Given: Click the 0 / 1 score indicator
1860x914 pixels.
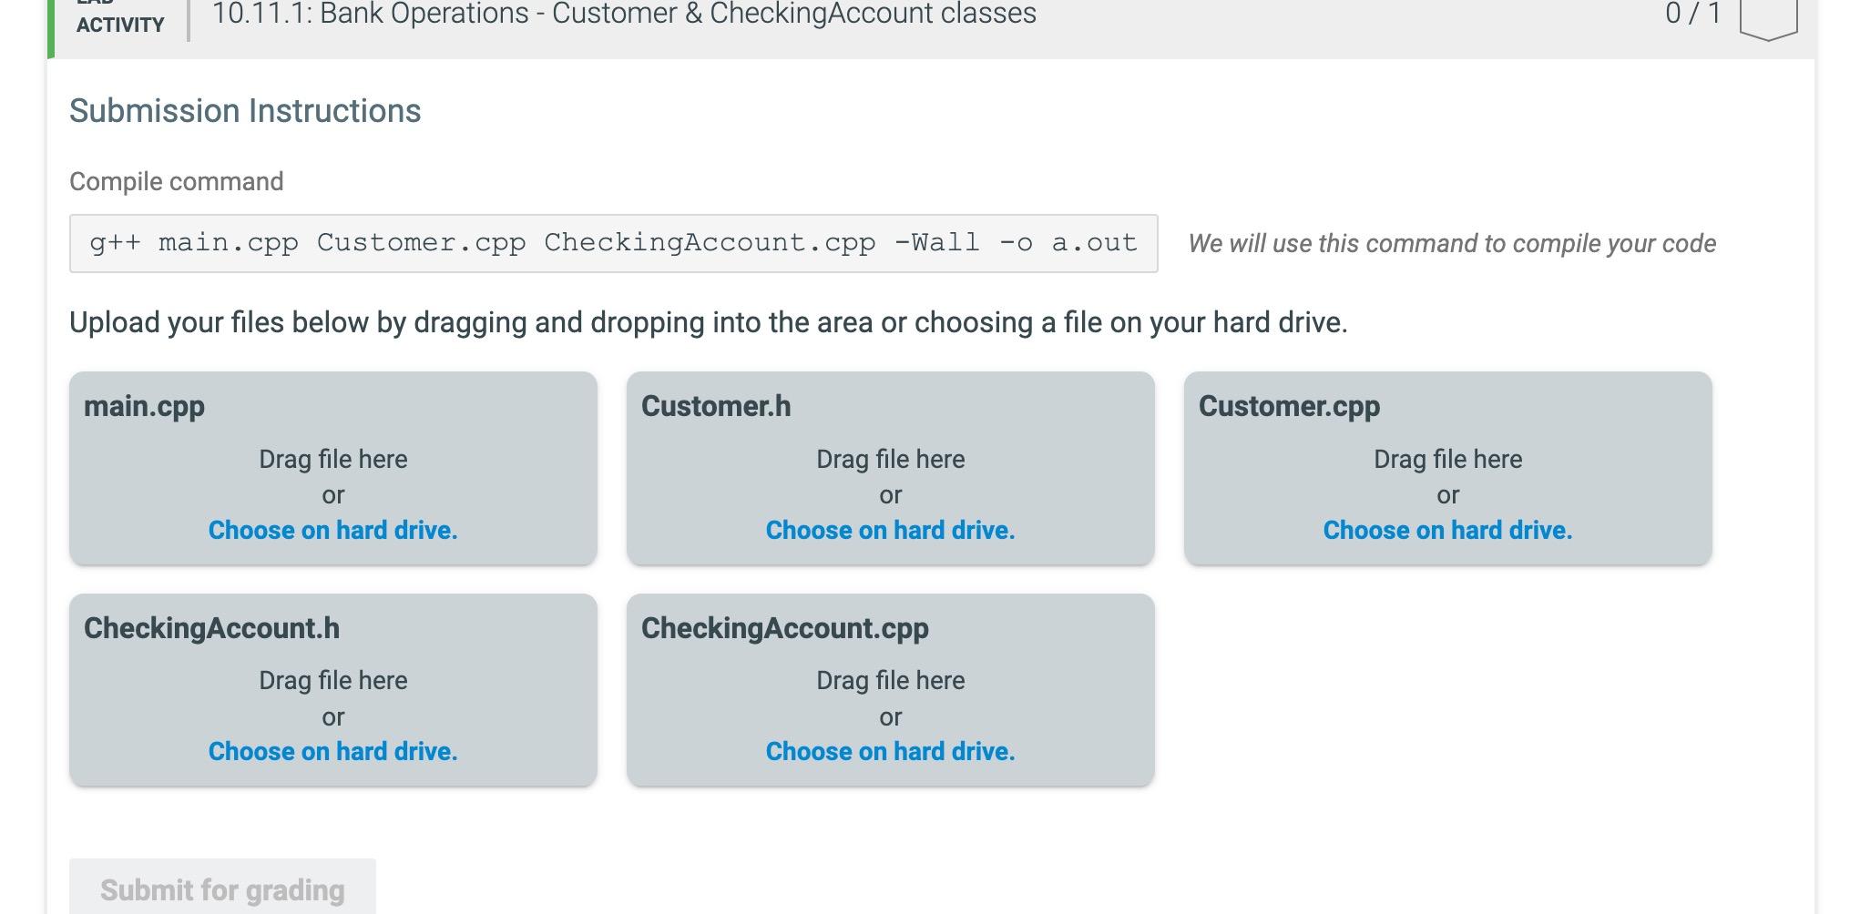Looking at the screenshot, I should click(x=1691, y=14).
